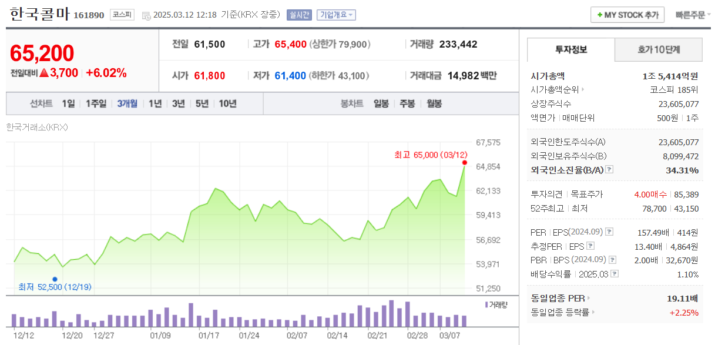Click the 1.10% dividend yield value
The height and width of the screenshot is (345, 715).
point(688,274)
